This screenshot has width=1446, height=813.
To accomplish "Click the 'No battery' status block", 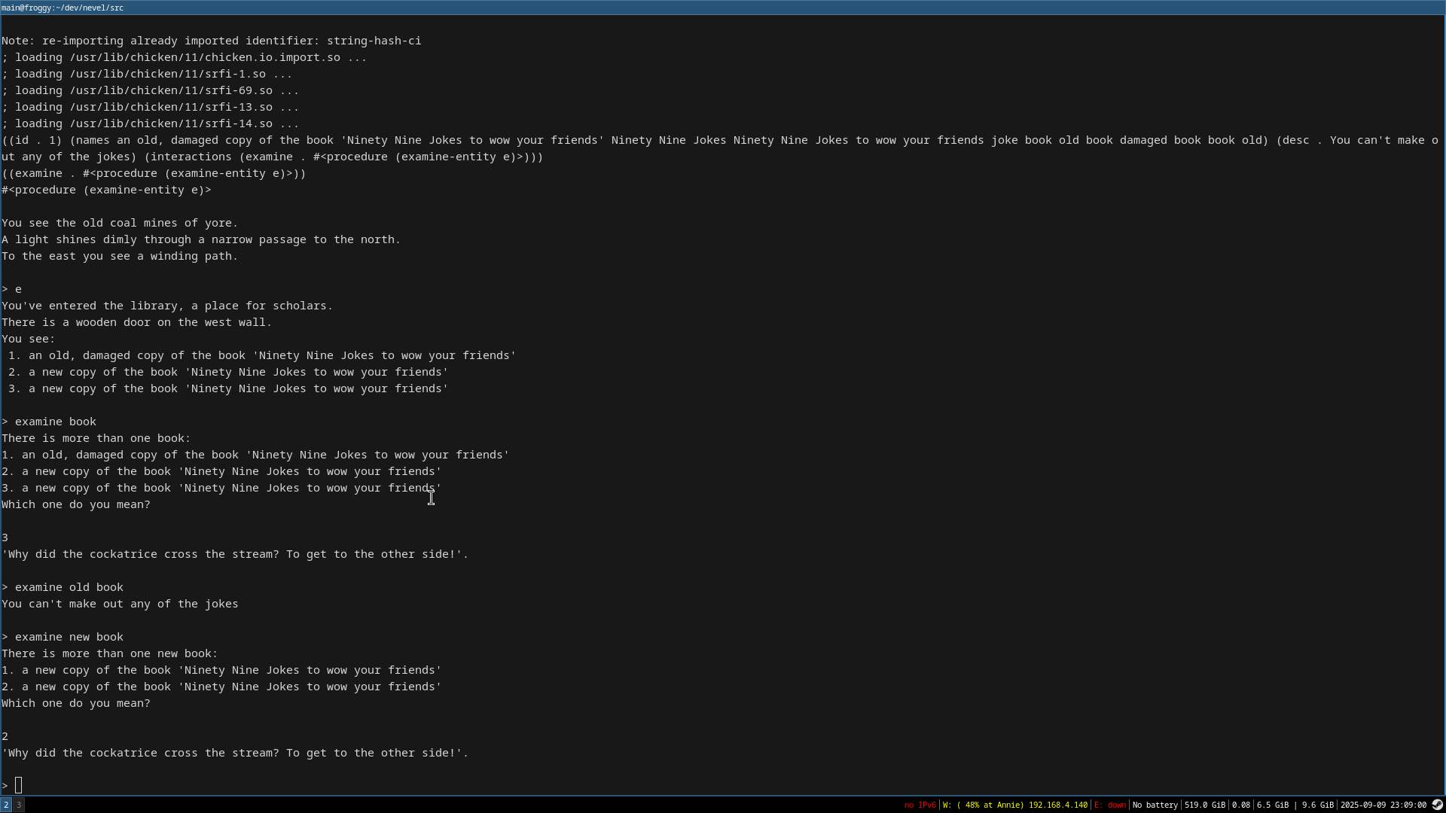I will coord(1155,805).
